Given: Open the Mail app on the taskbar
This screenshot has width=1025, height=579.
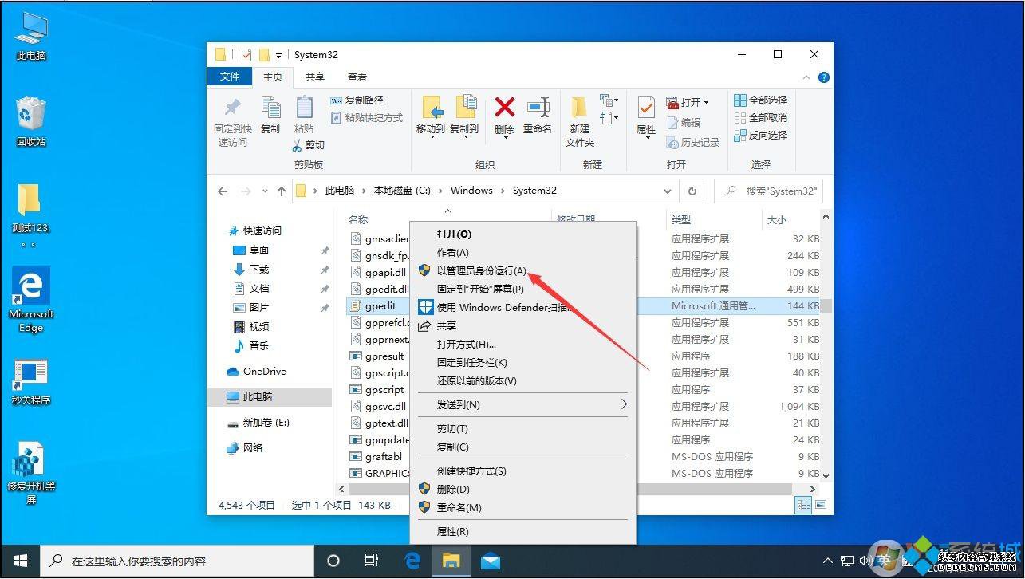Looking at the screenshot, I should tap(491, 561).
